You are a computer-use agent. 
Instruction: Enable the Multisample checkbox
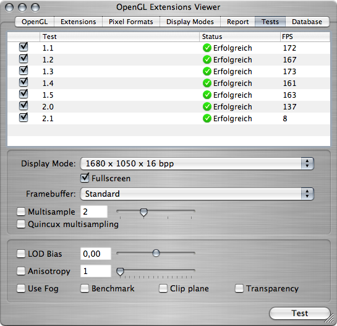click(21, 212)
